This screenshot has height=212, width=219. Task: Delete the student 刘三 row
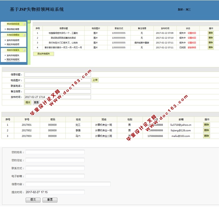[x=206, y=125]
